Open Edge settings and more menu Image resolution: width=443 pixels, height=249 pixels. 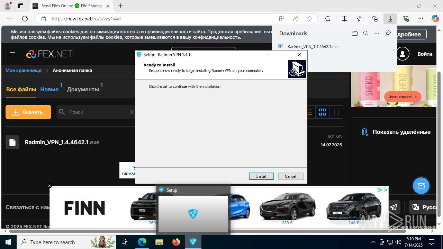tap(421, 19)
